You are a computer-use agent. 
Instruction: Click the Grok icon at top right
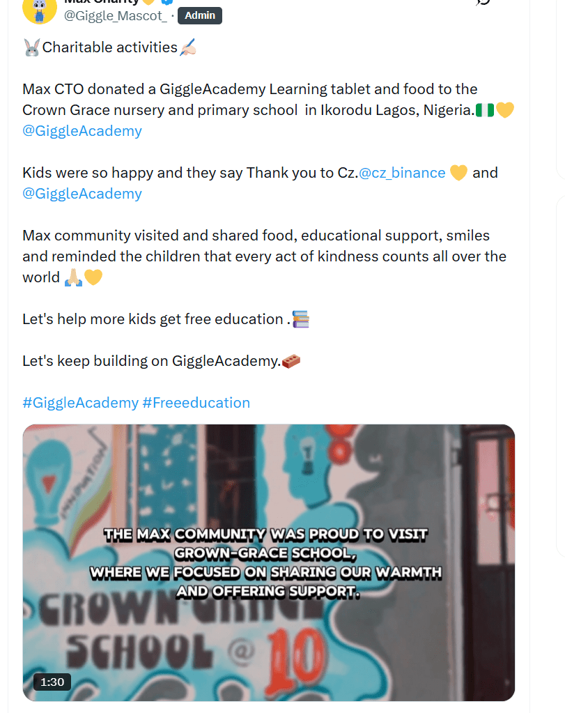pyautogui.click(x=483, y=2)
